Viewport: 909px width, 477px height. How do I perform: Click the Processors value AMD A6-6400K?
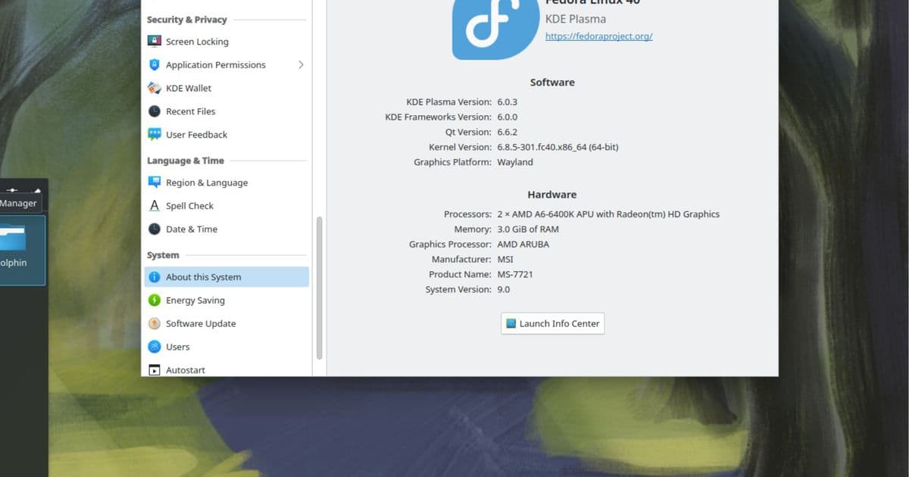pyautogui.click(x=608, y=214)
